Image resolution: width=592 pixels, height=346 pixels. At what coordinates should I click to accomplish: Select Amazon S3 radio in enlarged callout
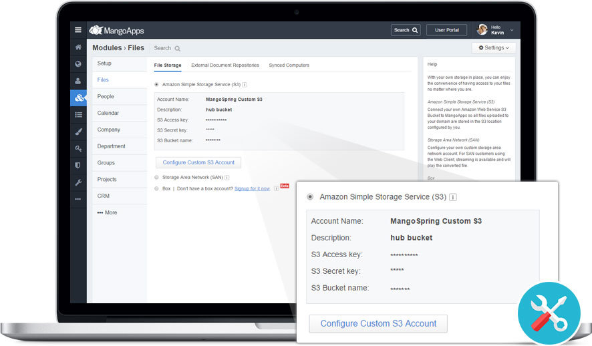[x=310, y=196]
